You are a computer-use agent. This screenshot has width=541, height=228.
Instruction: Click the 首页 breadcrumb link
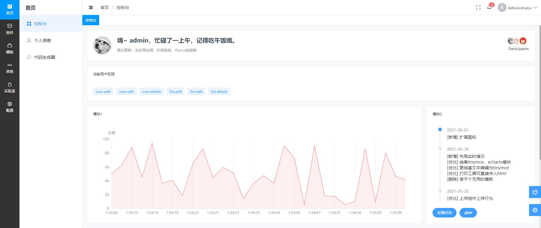pyautogui.click(x=105, y=7)
